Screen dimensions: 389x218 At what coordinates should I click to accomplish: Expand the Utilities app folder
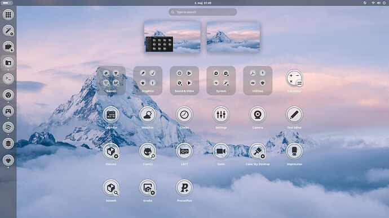click(258, 80)
